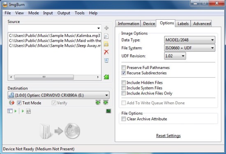Screen dimensions: 226x154
Task: Open the Output menu
Action: click(x=64, y=13)
